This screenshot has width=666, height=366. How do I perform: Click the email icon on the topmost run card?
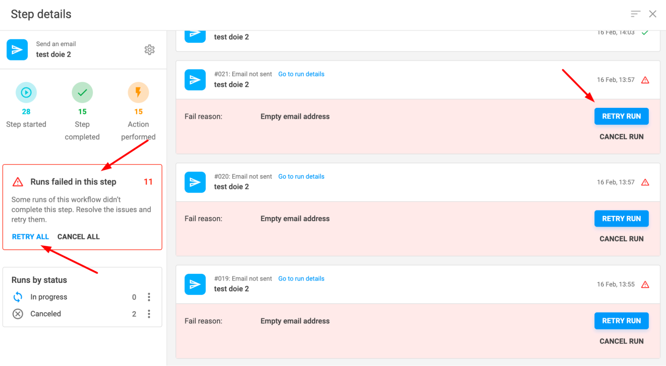coord(195,36)
